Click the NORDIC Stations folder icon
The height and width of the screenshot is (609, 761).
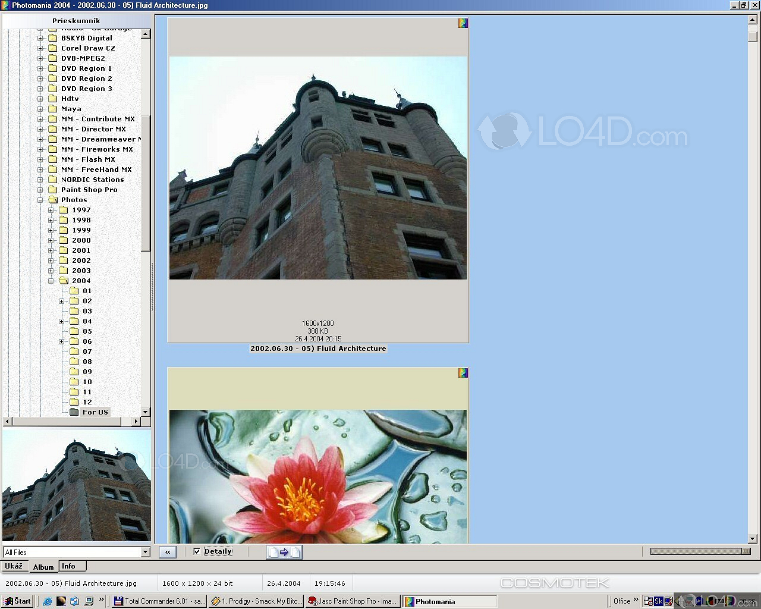point(52,180)
